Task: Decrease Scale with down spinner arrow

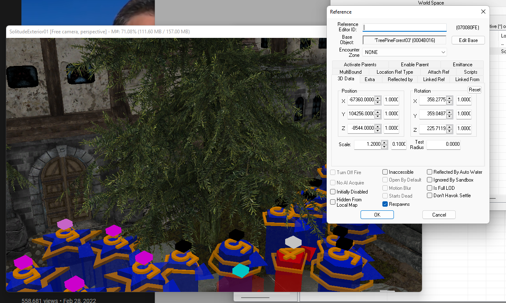Action: tap(384, 147)
